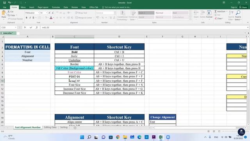Apply the Normal cell style

point(163,13)
